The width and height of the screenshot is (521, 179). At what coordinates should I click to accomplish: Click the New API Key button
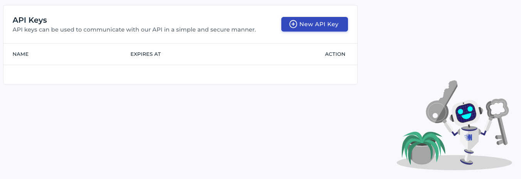coord(314,24)
